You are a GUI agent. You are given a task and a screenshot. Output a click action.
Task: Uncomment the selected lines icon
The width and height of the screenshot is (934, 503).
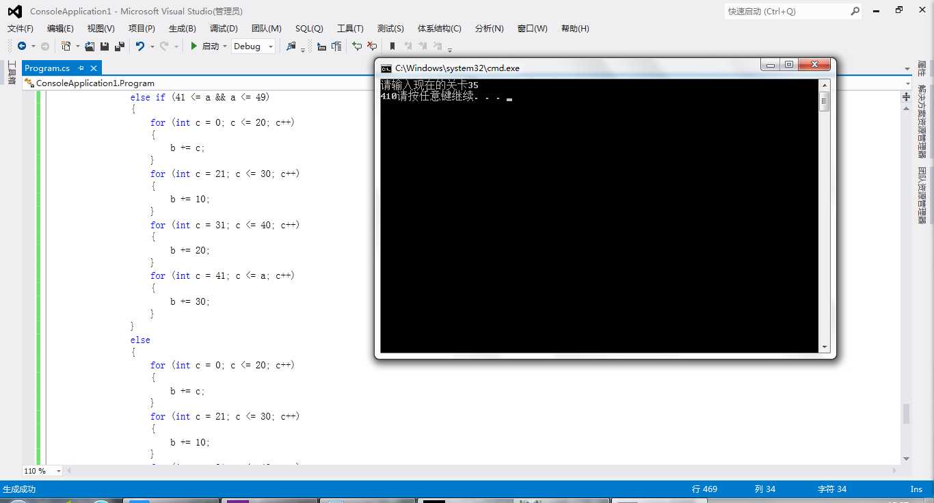click(372, 46)
